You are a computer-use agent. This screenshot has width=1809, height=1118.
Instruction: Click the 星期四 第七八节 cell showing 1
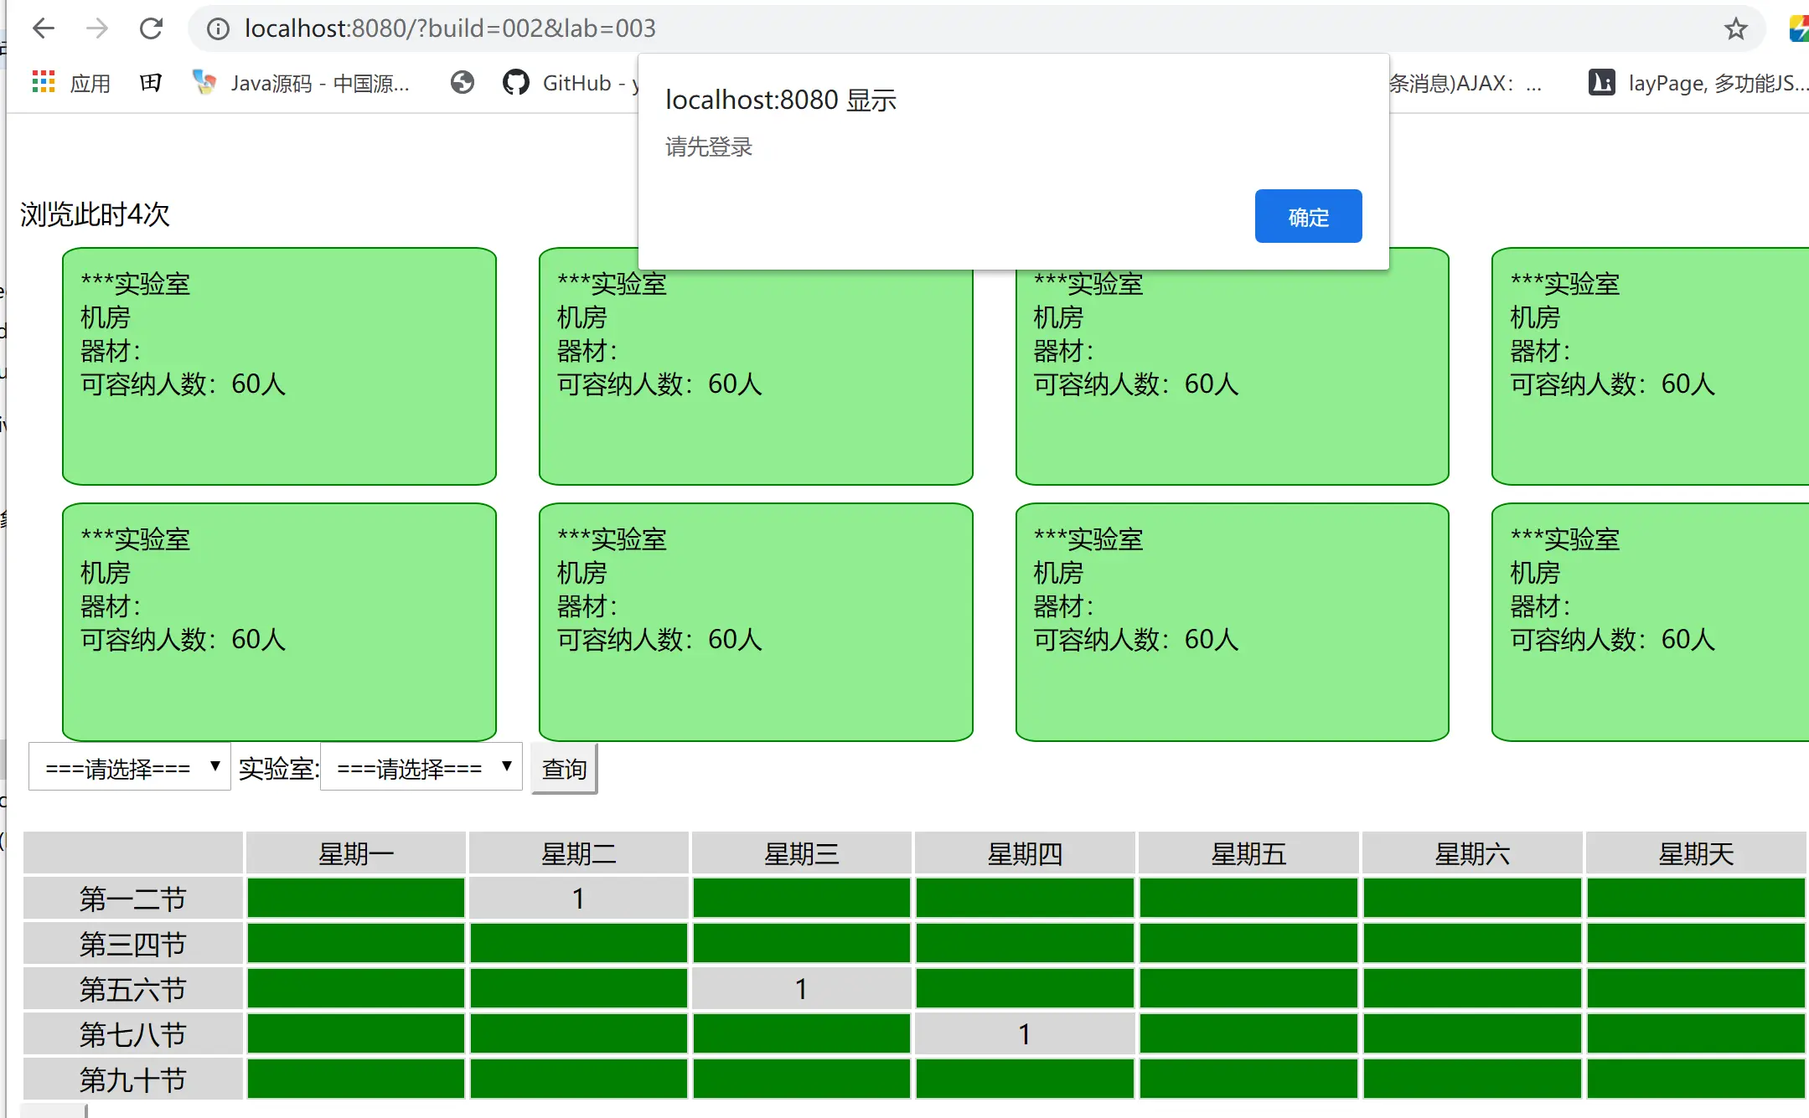click(x=1024, y=1034)
